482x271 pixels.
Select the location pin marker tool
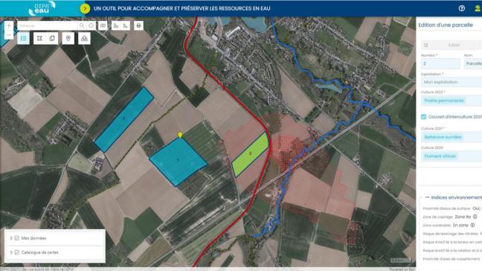pyautogui.click(x=68, y=39)
